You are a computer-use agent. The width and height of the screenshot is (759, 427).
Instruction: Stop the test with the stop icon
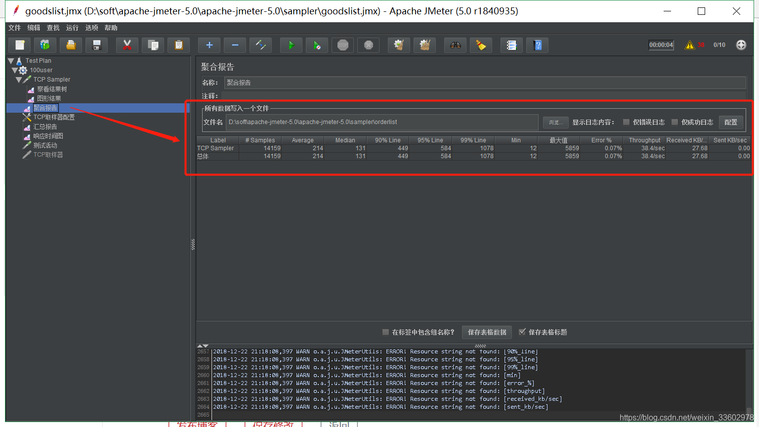(x=343, y=45)
